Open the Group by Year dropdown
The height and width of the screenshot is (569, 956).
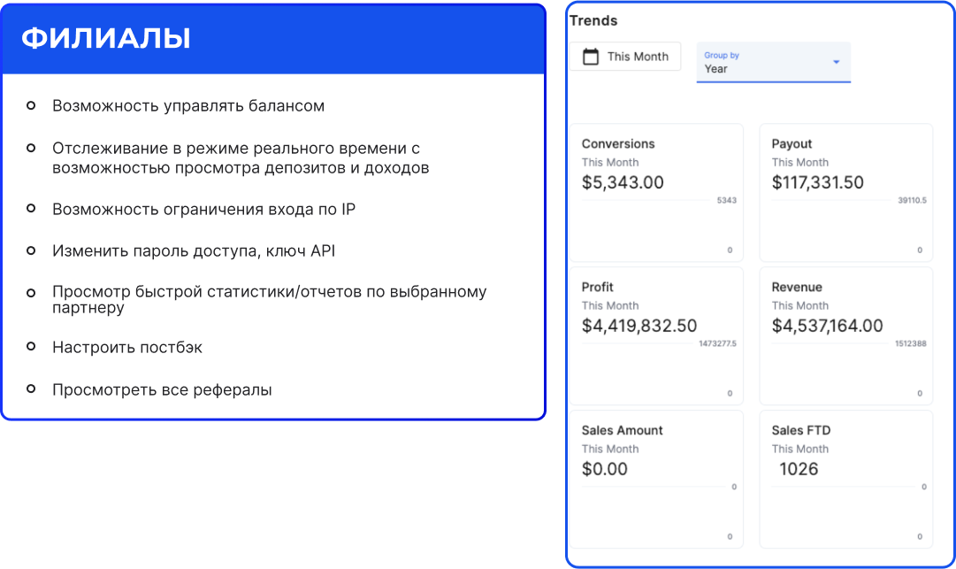[x=773, y=62]
